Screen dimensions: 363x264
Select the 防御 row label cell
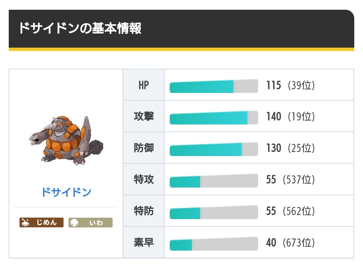(x=144, y=148)
